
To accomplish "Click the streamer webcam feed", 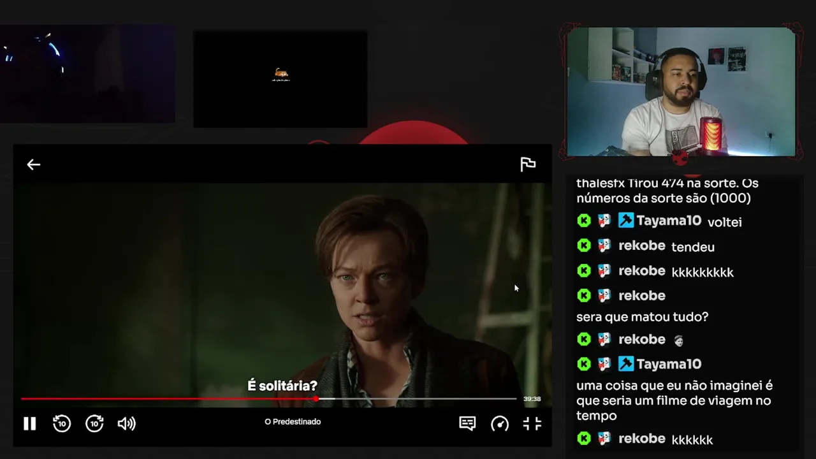I will click(x=681, y=92).
